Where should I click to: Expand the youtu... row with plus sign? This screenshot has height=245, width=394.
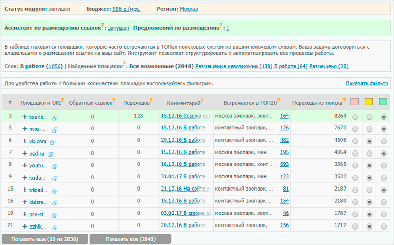(x=25, y=165)
